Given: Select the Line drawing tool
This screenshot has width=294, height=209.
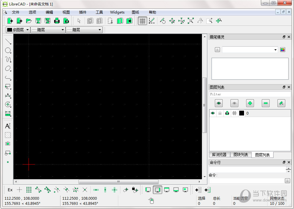Looking at the screenshot, I should (8, 41).
